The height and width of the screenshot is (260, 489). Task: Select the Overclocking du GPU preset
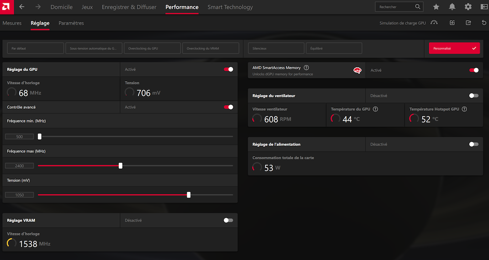click(x=152, y=48)
